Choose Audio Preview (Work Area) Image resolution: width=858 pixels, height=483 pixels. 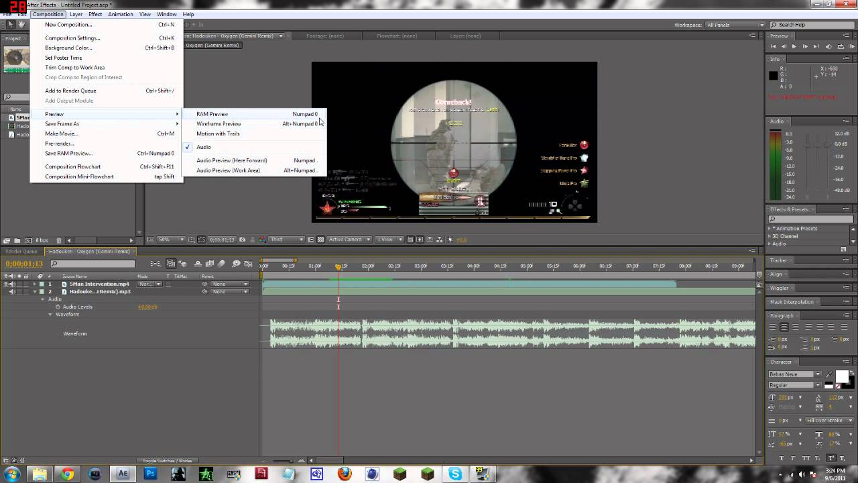point(255,170)
